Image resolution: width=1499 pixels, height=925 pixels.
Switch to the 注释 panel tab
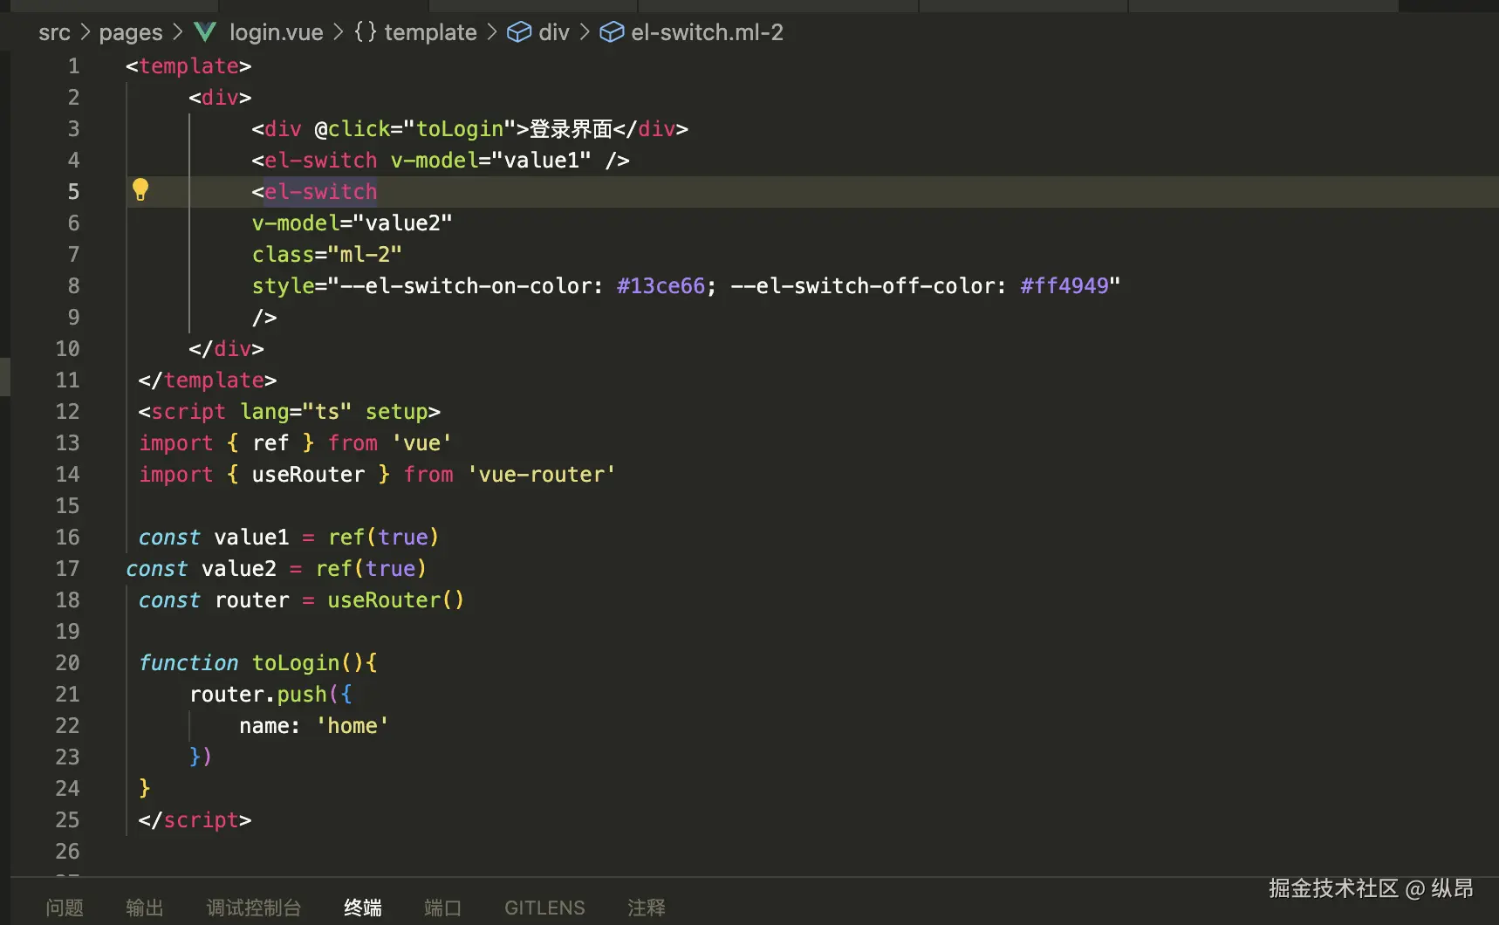(647, 908)
